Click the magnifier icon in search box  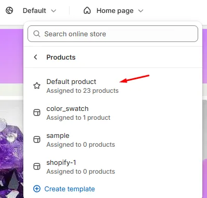click(x=37, y=34)
